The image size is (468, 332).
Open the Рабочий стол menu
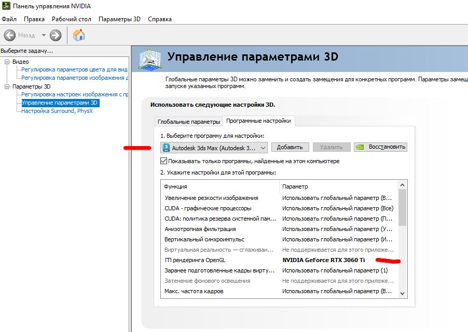[x=71, y=19]
